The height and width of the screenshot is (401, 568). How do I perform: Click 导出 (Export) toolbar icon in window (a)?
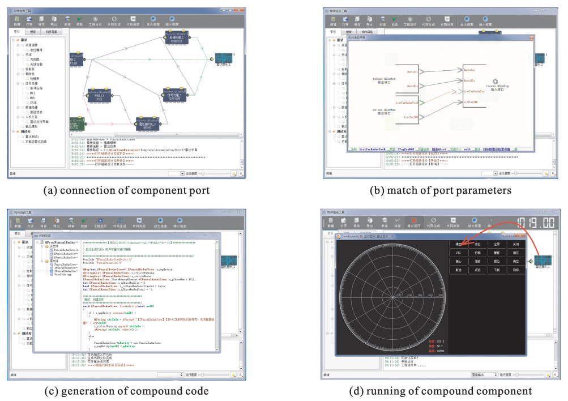(x=54, y=19)
